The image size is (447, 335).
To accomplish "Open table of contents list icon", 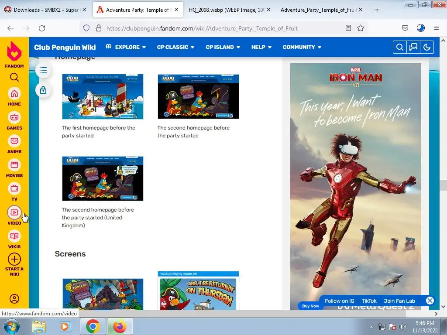I will (x=43, y=70).
